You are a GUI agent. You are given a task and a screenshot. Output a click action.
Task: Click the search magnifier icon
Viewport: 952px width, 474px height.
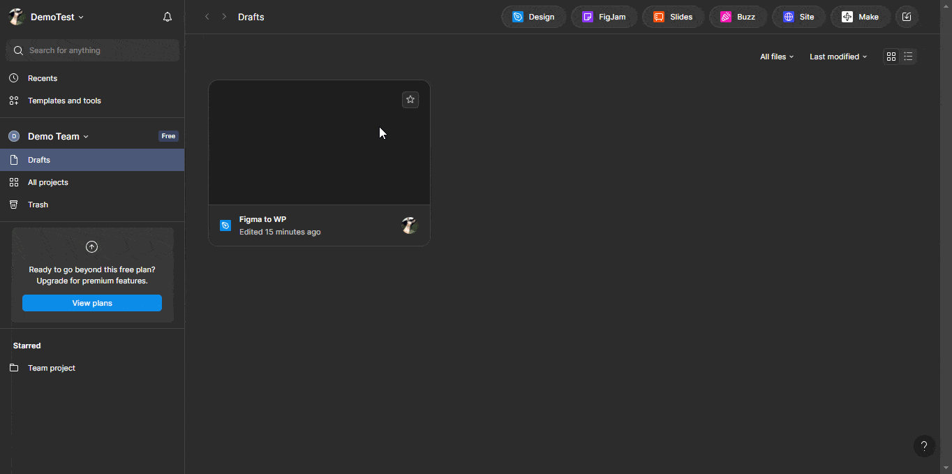18,50
